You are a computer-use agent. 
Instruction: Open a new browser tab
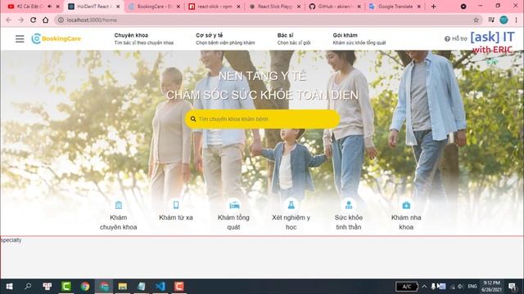tap(433, 7)
